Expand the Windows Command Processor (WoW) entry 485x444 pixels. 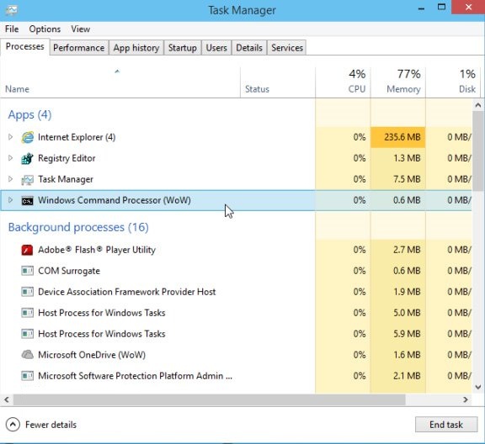coord(10,200)
